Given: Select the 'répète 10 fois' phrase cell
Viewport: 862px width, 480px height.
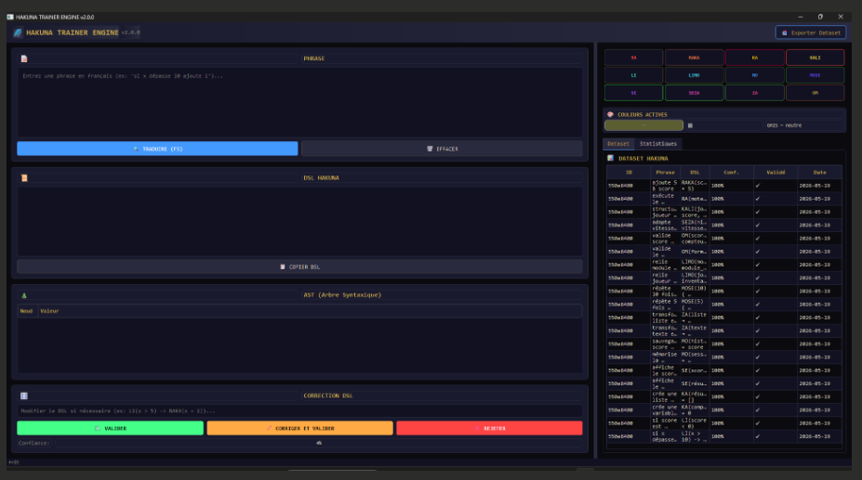Looking at the screenshot, I should (665, 292).
